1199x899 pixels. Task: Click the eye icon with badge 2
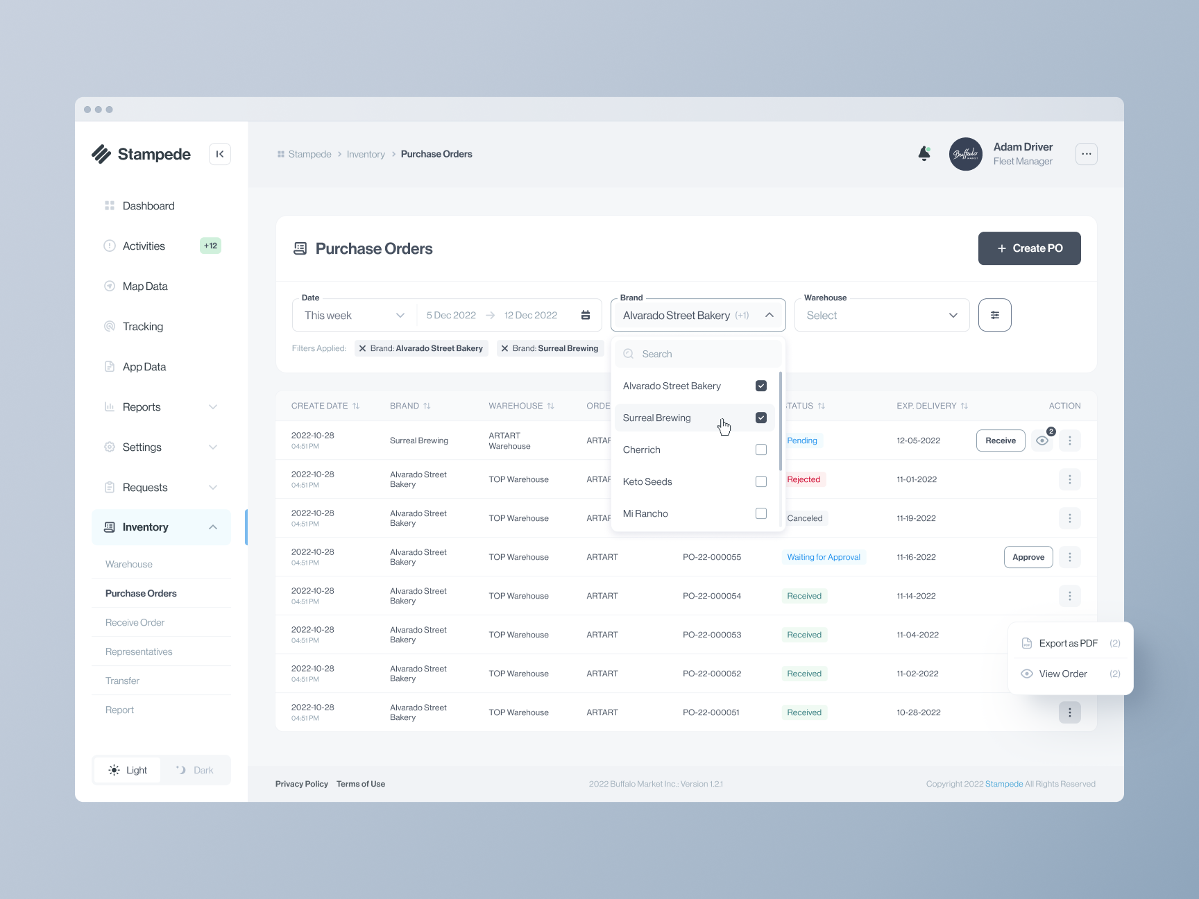click(x=1041, y=440)
